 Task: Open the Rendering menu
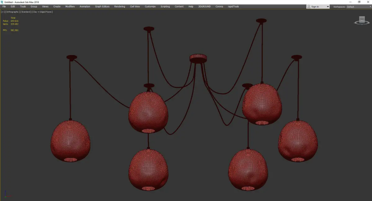120,6
